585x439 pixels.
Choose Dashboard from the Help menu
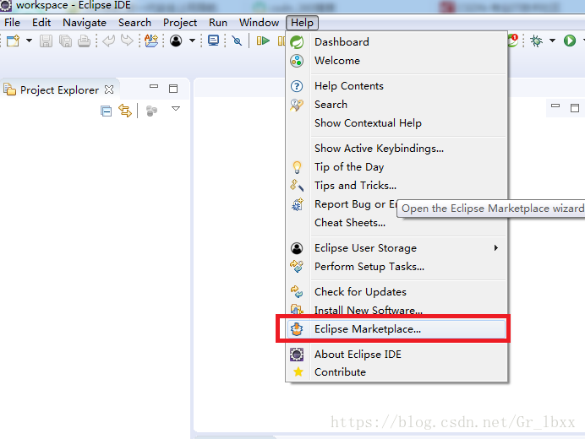click(x=396, y=41)
